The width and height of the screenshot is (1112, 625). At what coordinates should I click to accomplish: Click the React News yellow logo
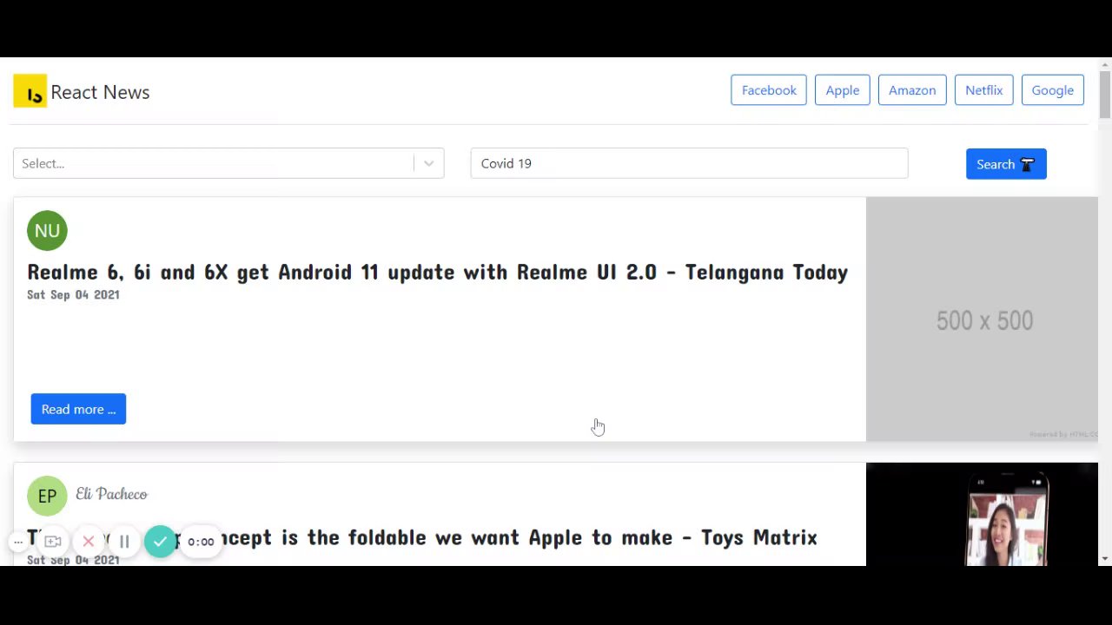click(30, 91)
